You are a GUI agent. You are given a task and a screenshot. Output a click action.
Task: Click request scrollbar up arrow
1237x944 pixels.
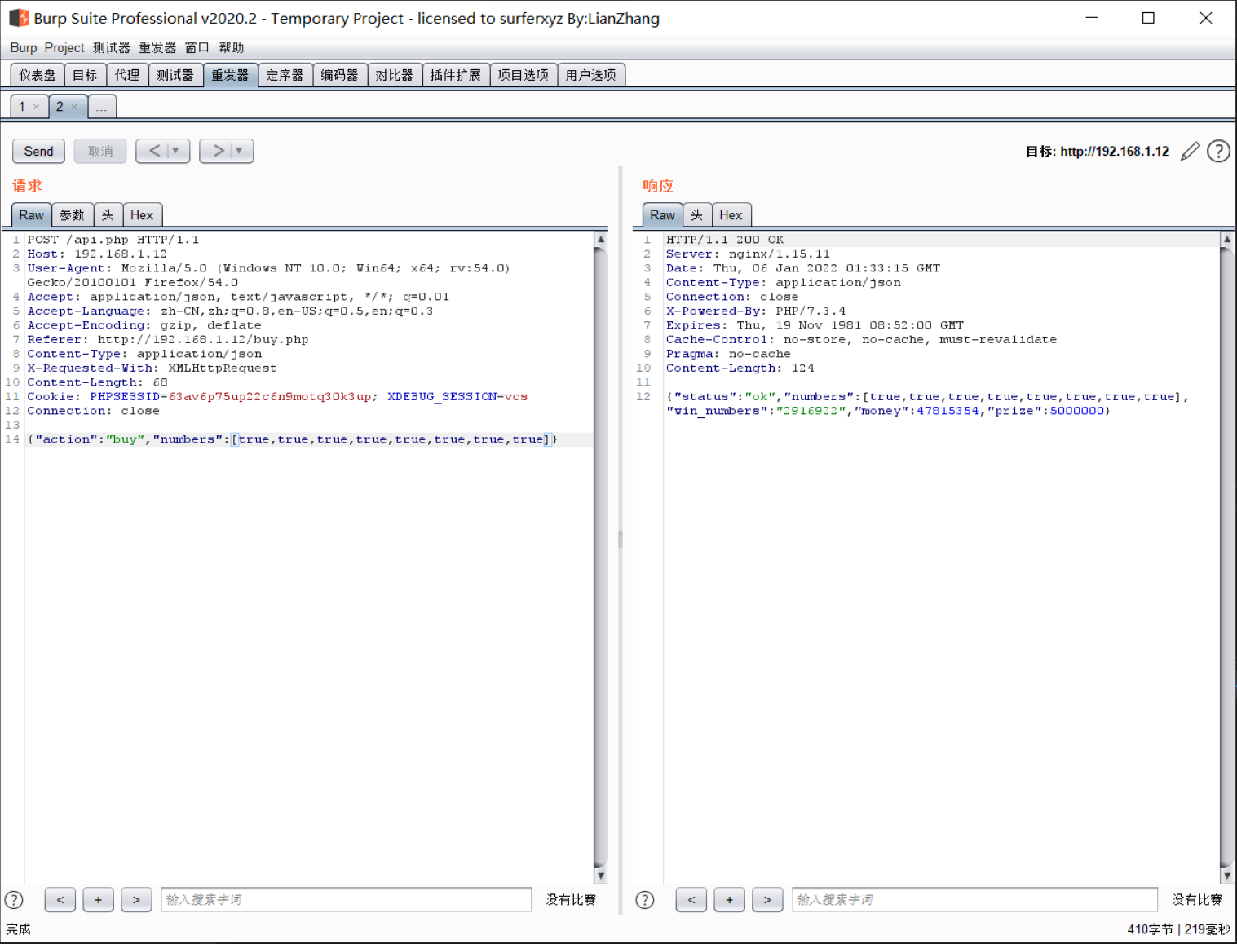601,240
